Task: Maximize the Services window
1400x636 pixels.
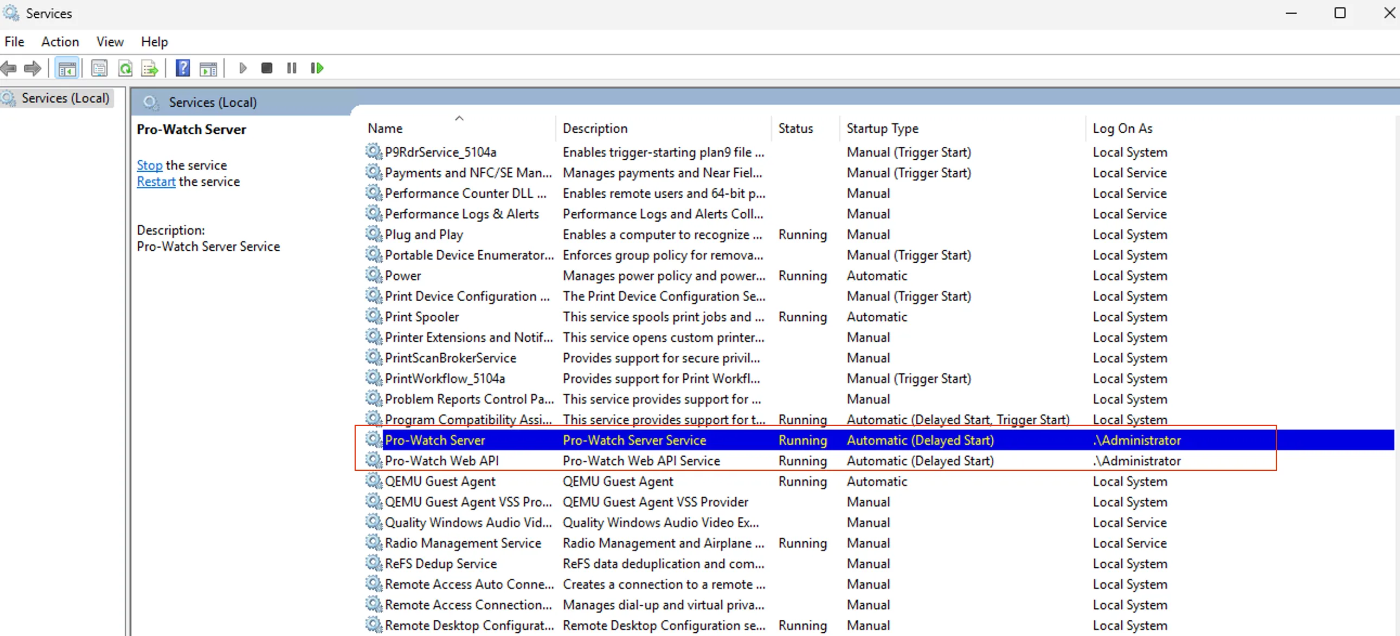Action: [1340, 12]
